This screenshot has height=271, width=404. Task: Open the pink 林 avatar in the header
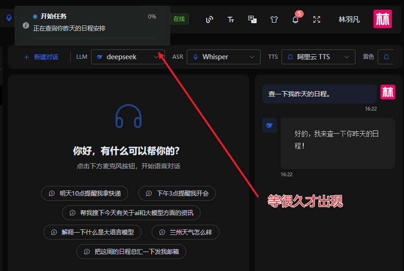click(383, 19)
